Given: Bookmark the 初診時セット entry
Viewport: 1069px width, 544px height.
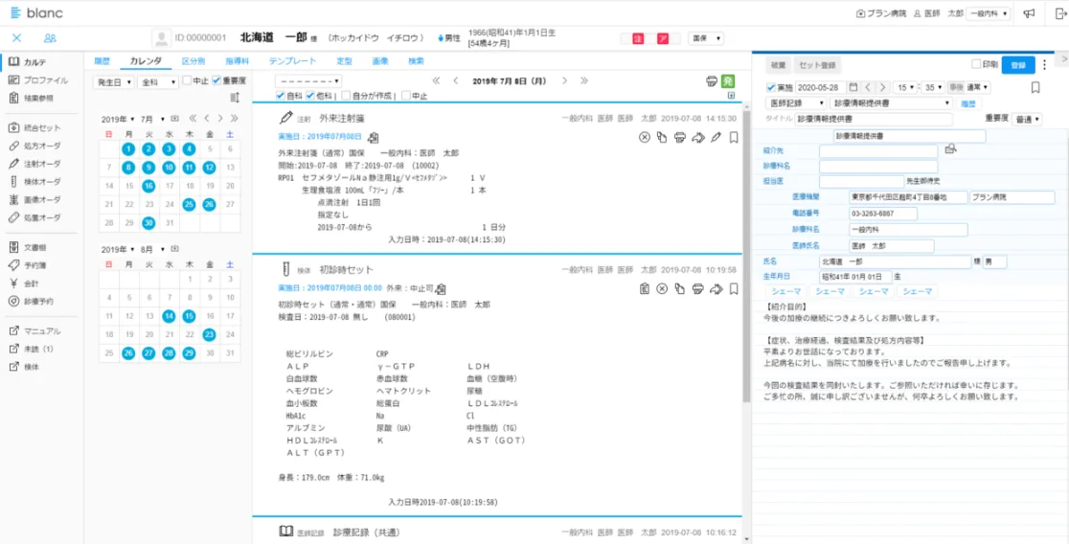Looking at the screenshot, I should [734, 289].
